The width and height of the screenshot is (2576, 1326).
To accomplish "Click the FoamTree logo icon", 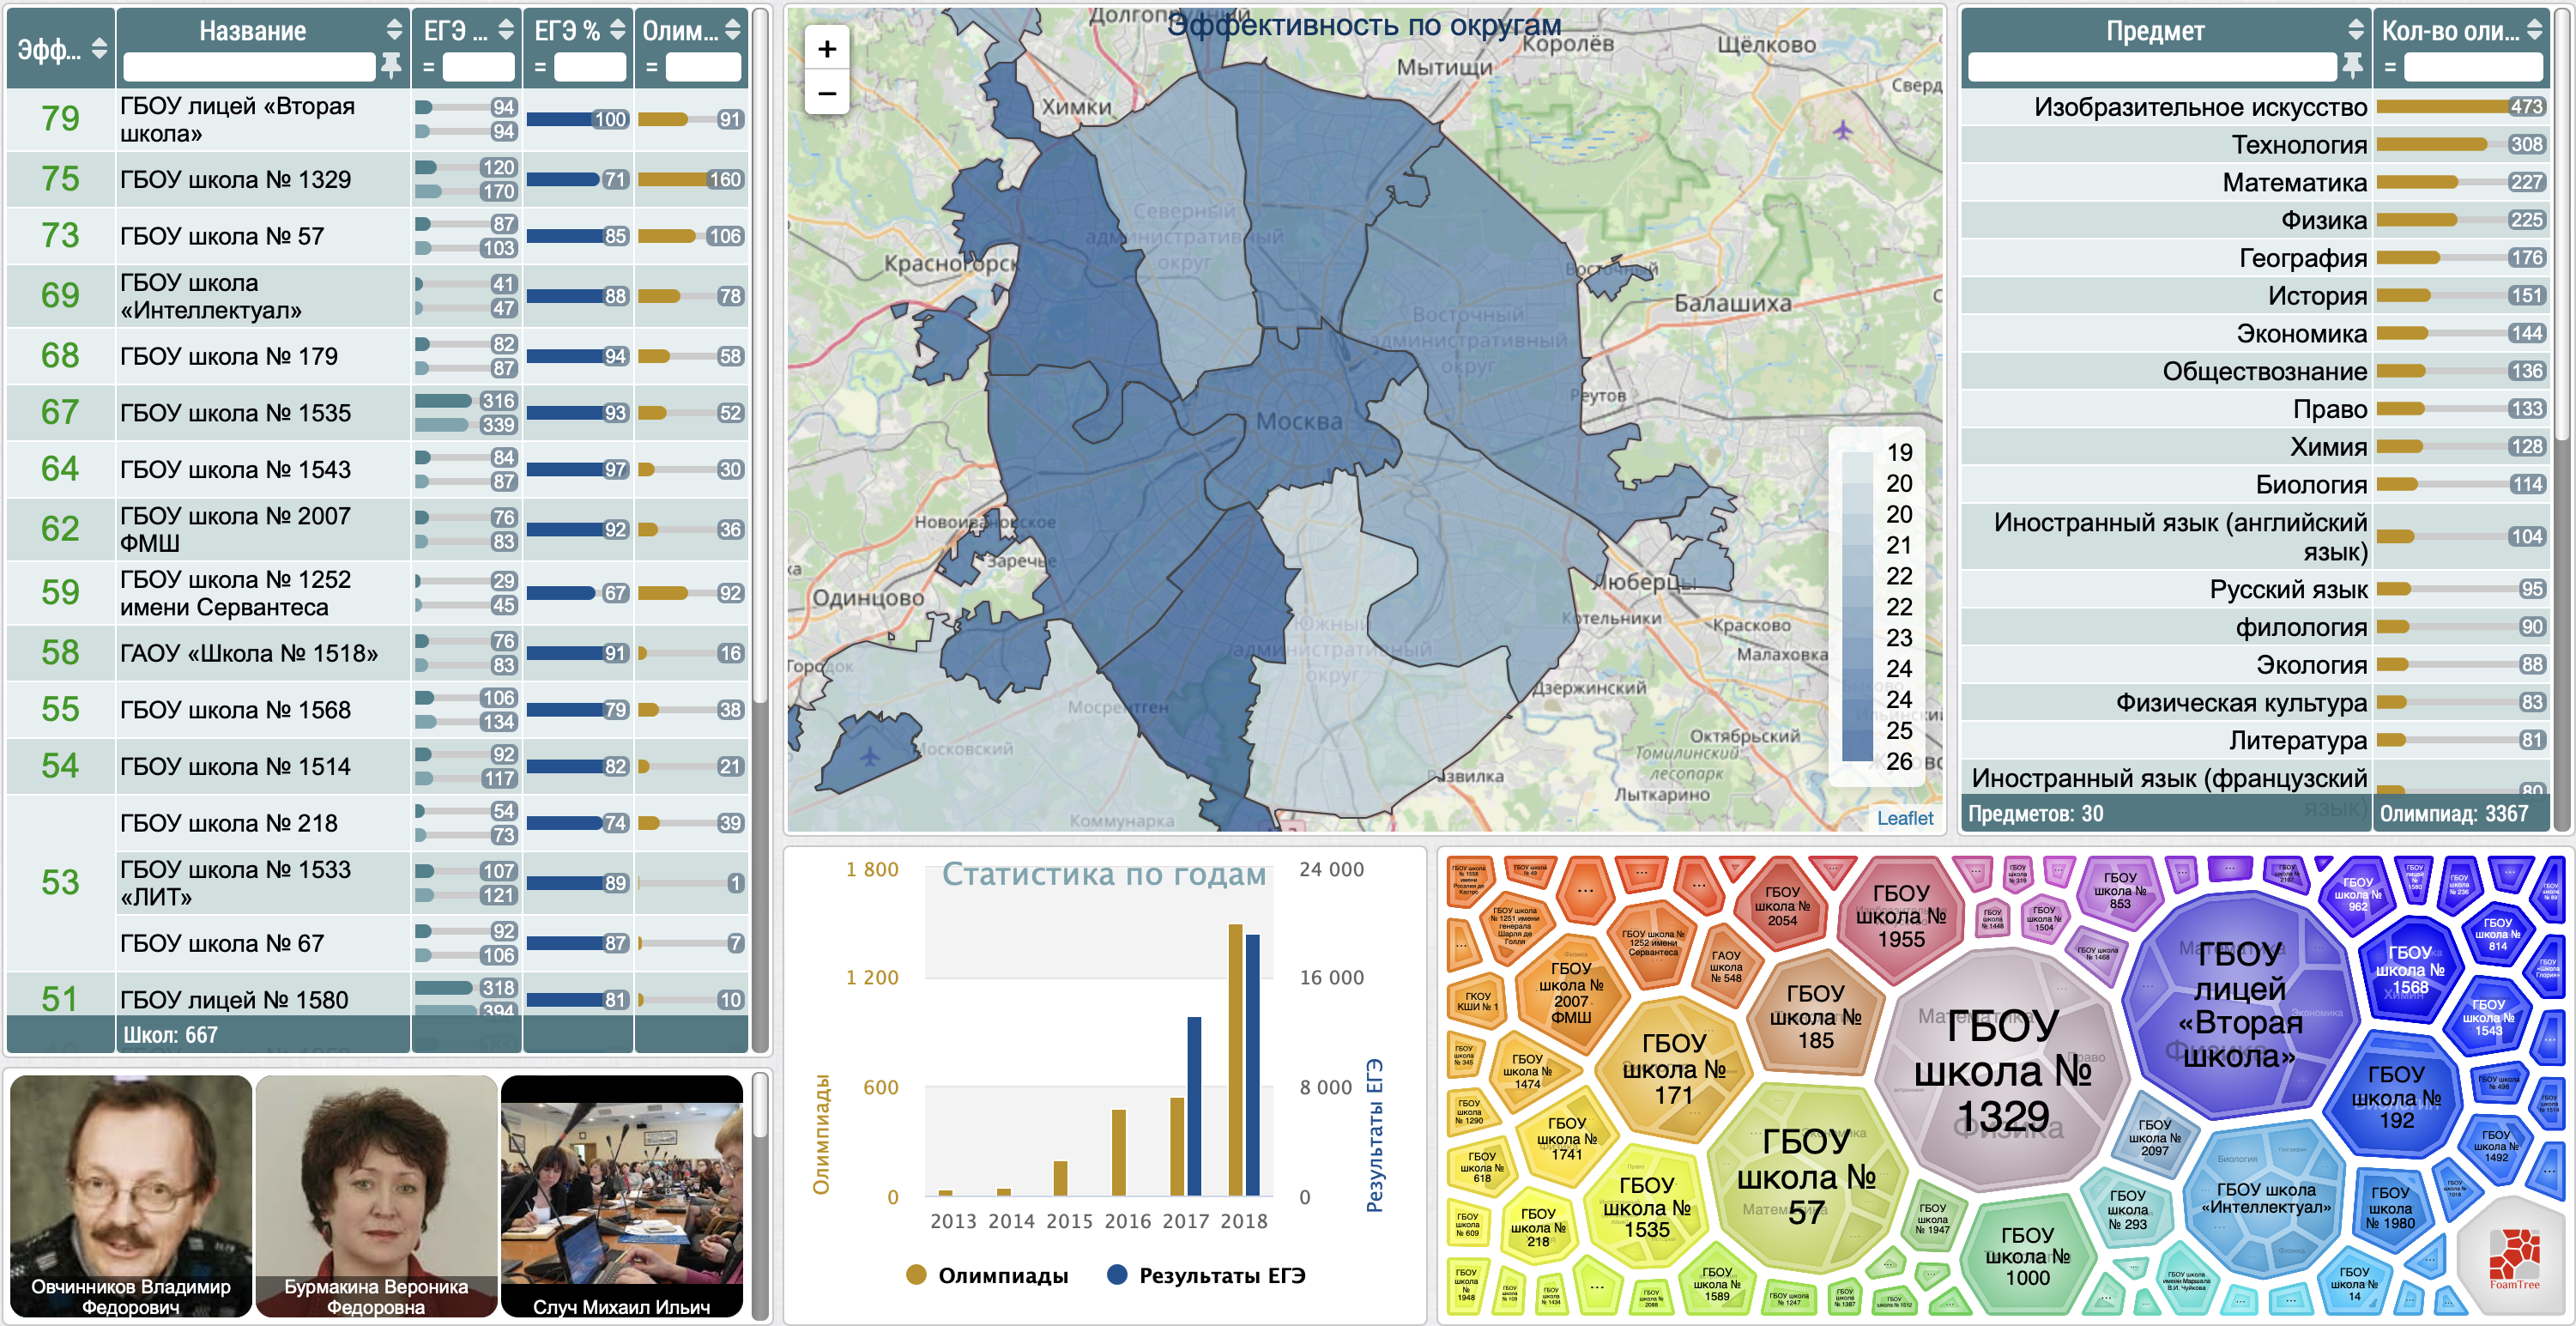I will (x=2514, y=1259).
